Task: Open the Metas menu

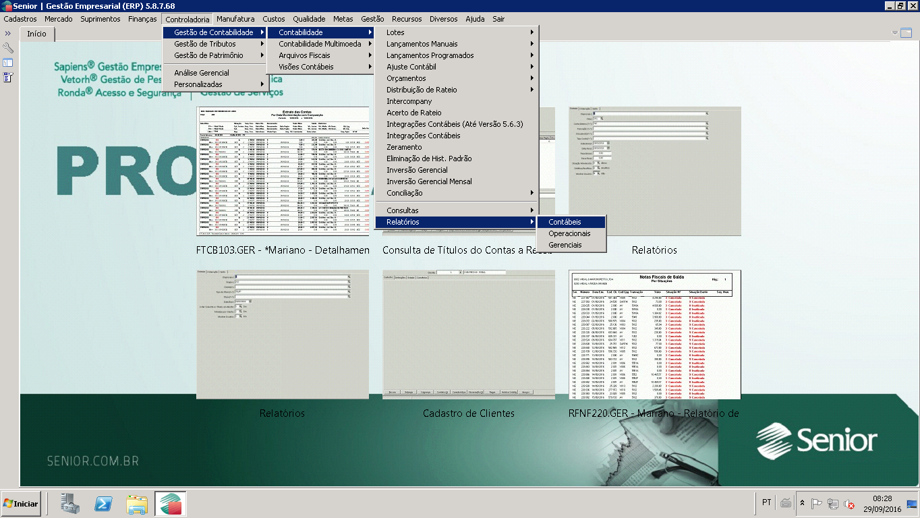Action: tap(343, 19)
